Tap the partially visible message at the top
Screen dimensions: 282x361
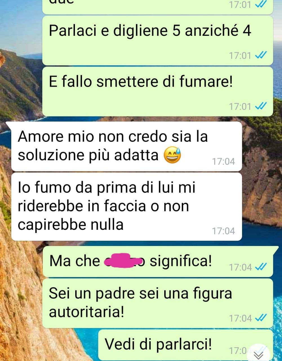point(157,7)
